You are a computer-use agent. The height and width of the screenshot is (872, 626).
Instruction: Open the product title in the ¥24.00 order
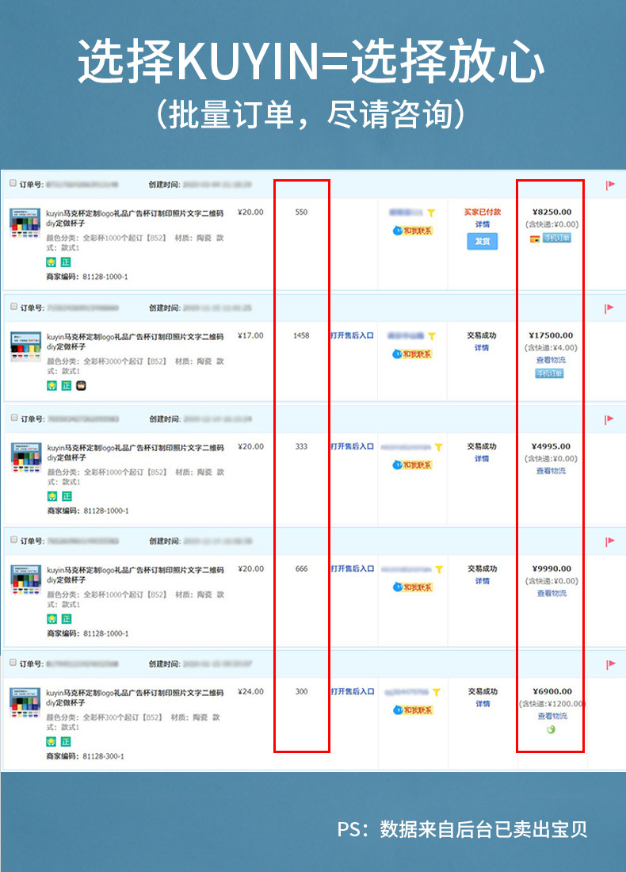(x=135, y=698)
